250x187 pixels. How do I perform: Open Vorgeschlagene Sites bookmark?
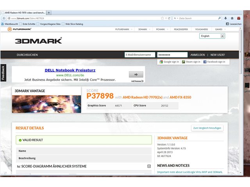tap(48, 24)
